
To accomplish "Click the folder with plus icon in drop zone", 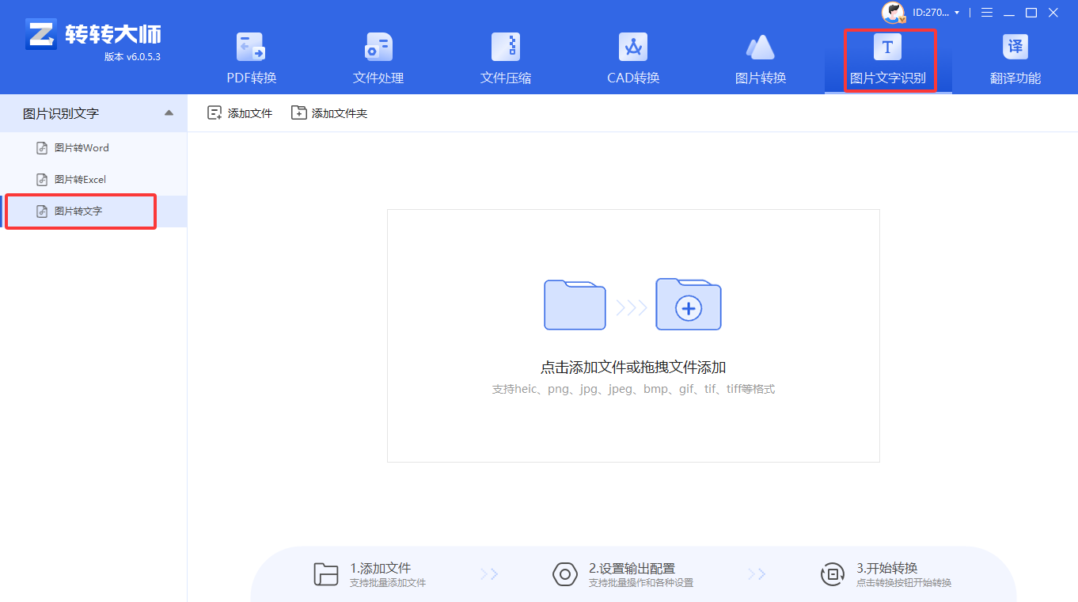I will [x=689, y=304].
